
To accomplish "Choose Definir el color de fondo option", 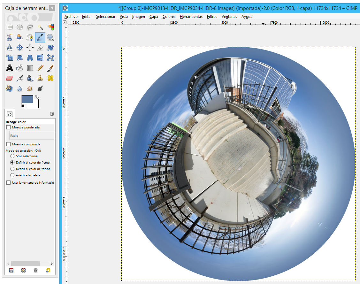I will tap(12, 169).
